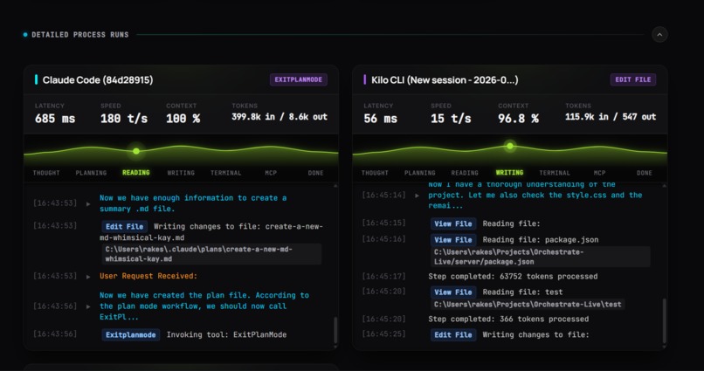Collapse the Detailed Process Runs section
This screenshot has height=371, width=704.
tap(659, 35)
